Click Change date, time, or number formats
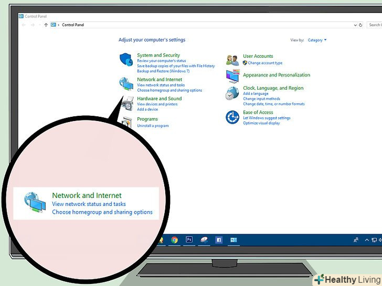Image resolution: width=382 pixels, height=286 pixels. tap(274, 104)
